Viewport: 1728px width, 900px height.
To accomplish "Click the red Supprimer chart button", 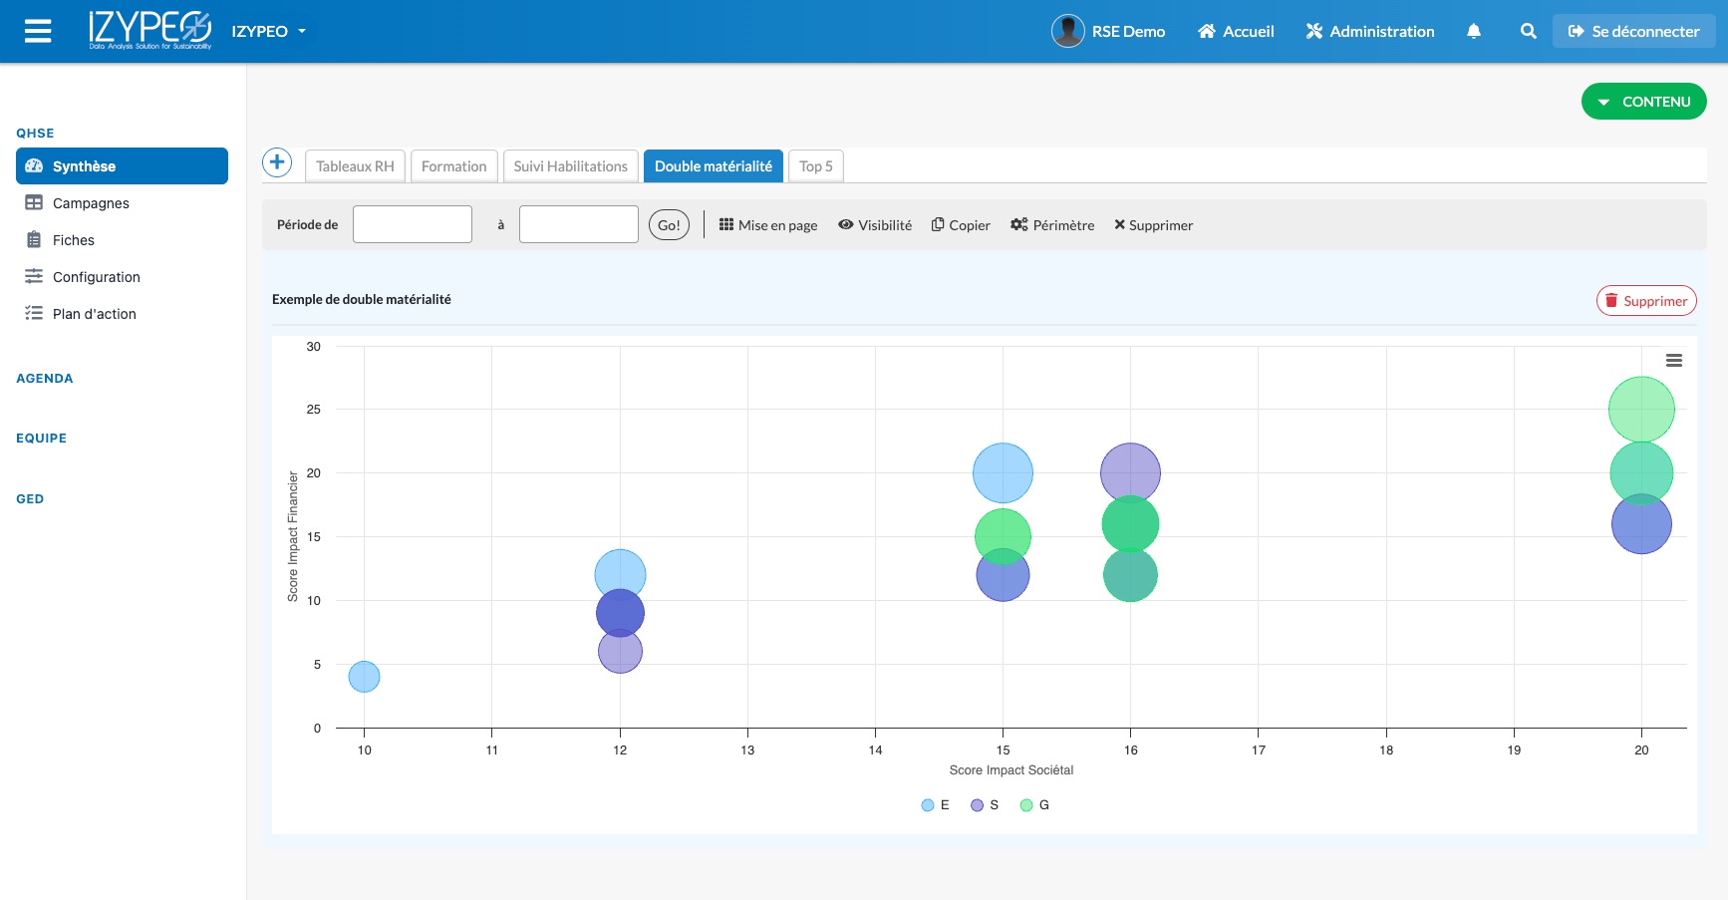I will click(x=1645, y=301).
